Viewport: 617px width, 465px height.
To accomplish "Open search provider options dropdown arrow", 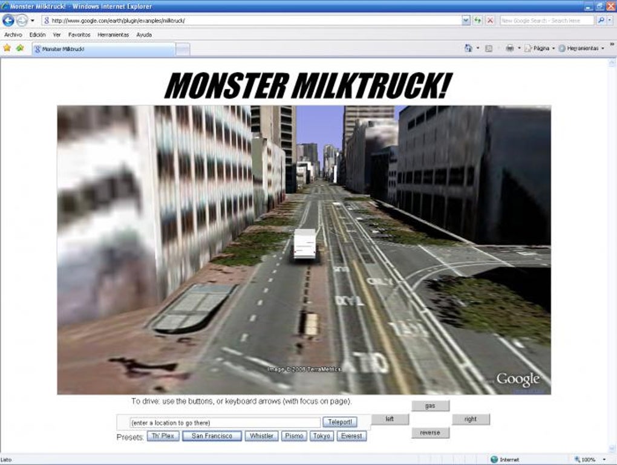I will 610,21.
